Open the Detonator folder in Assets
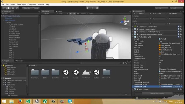The width and height of the screenshot is (185, 104). (x=35, y=74)
